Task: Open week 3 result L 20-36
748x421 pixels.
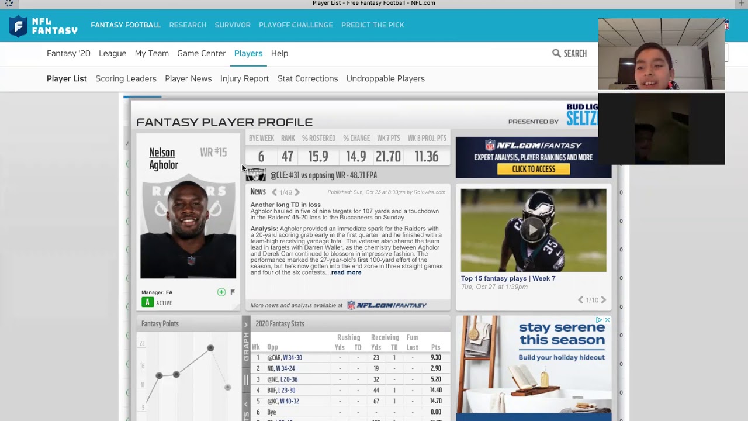Action: click(290, 379)
